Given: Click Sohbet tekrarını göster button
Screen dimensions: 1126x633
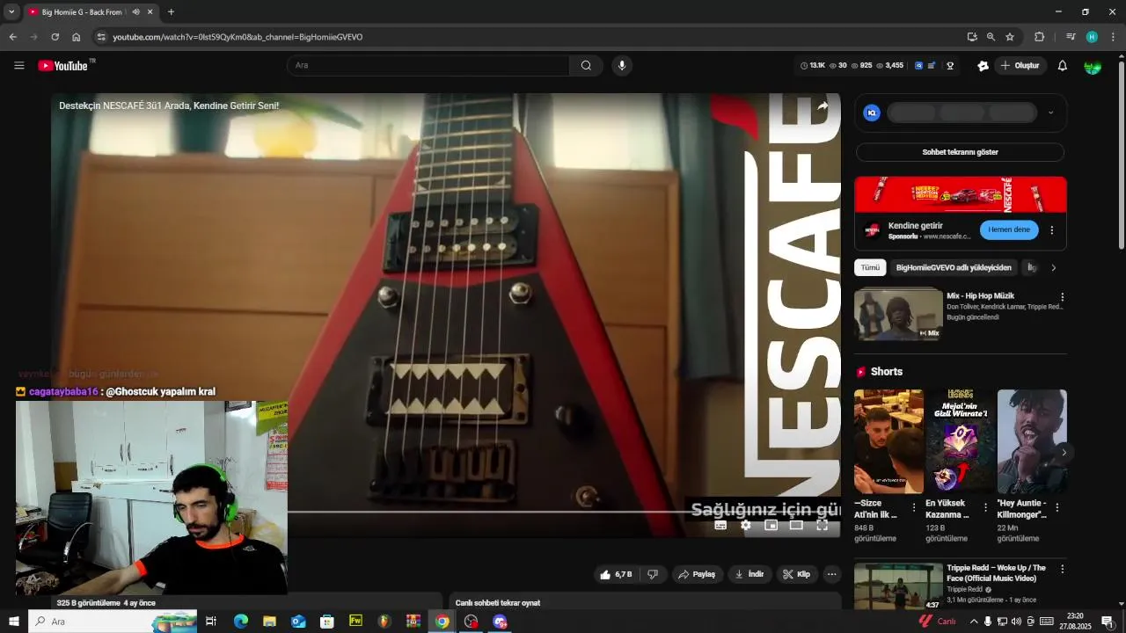Looking at the screenshot, I should coord(960,152).
